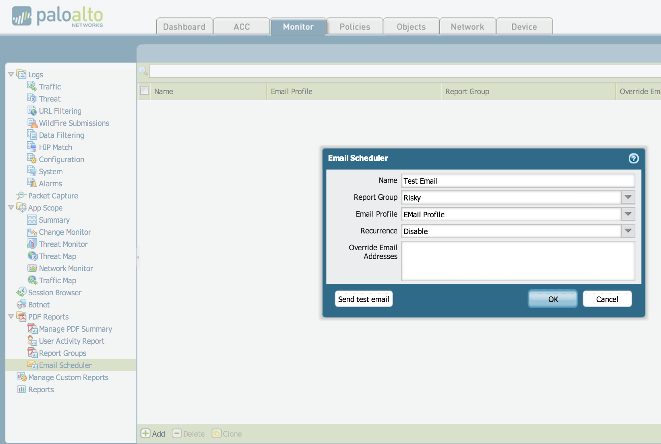Screen dimensions: 661x444
Task: Collapse the Logs tree section
Action: pyautogui.click(x=11, y=74)
